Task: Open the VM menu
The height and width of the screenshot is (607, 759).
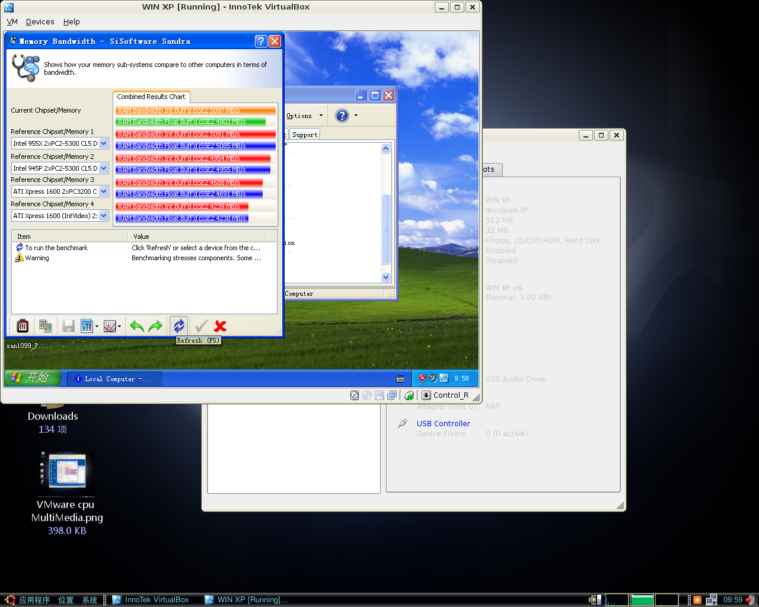Action: [12, 22]
